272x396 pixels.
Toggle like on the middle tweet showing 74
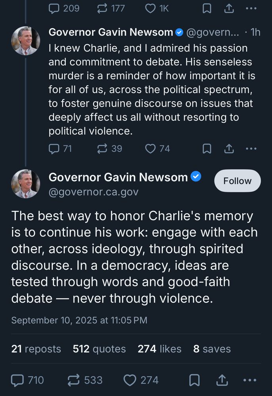tap(151, 148)
